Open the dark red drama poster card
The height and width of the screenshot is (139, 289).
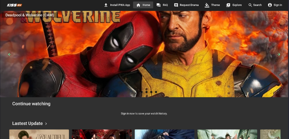102,134
